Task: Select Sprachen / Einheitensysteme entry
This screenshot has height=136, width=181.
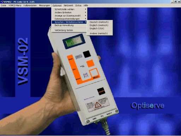Action: tap(69, 22)
